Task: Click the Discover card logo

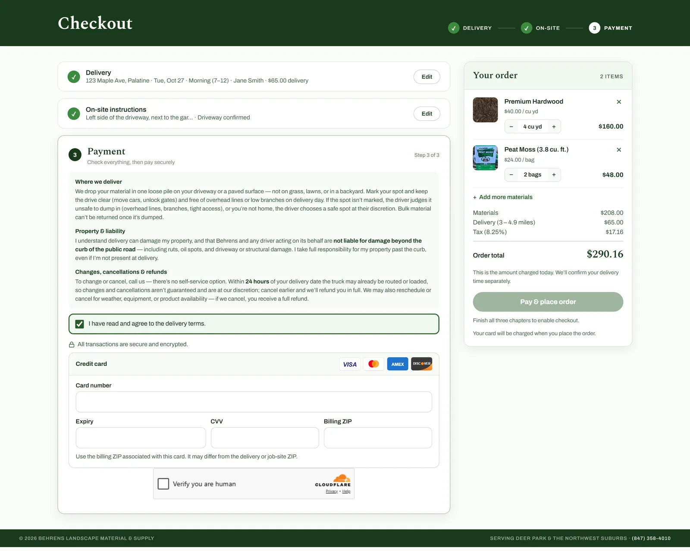Action: [422, 364]
